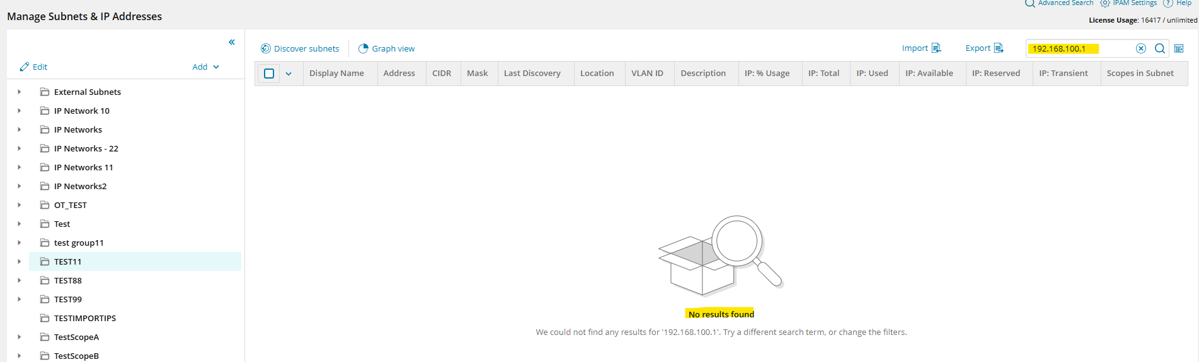Expand the IP Networks - 22 folder
The height and width of the screenshot is (362, 1199).
tap(20, 148)
